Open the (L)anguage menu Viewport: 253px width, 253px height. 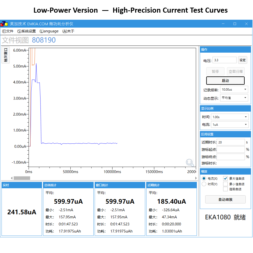(49, 31)
